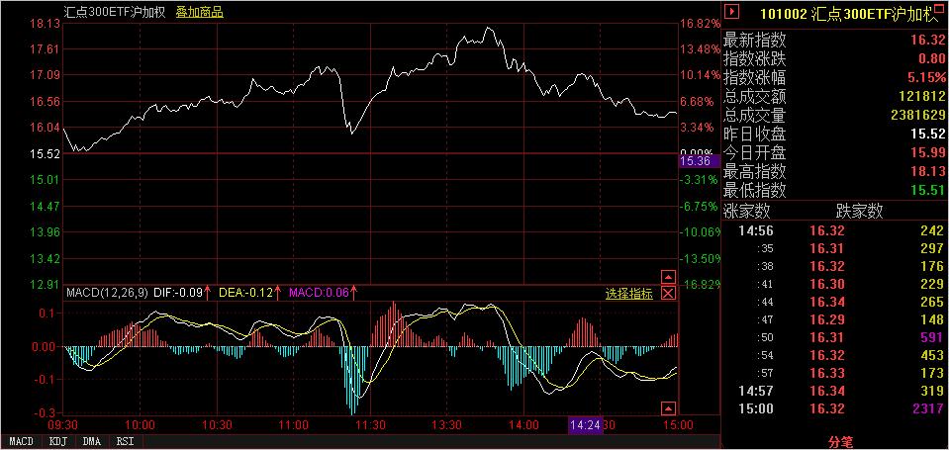Click the 14:24 time marker on axis
The width and height of the screenshot is (949, 450).
585,425
